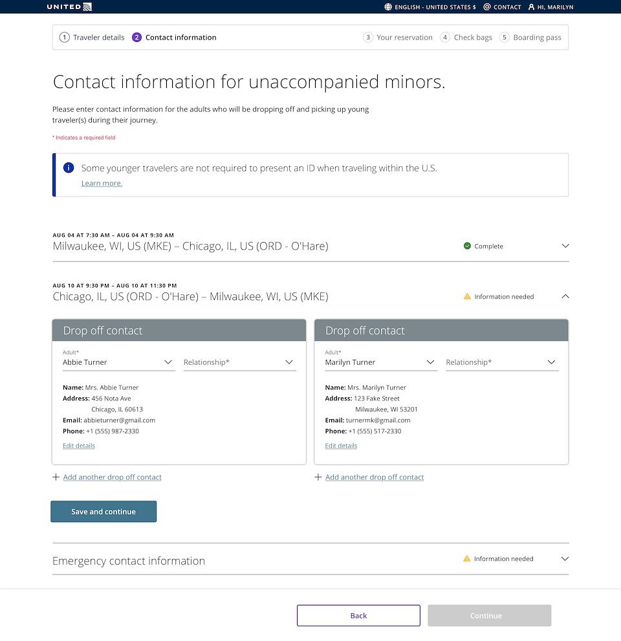Image resolution: width=621 pixels, height=641 pixels.
Task: Click the United logo in header
Action: click(69, 7)
